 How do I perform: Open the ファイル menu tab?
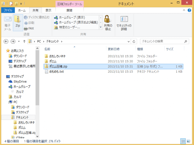[8, 10]
